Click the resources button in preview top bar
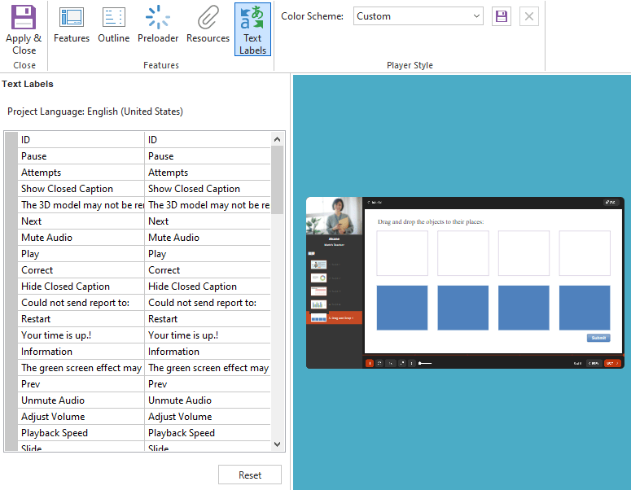 tap(610, 203)
